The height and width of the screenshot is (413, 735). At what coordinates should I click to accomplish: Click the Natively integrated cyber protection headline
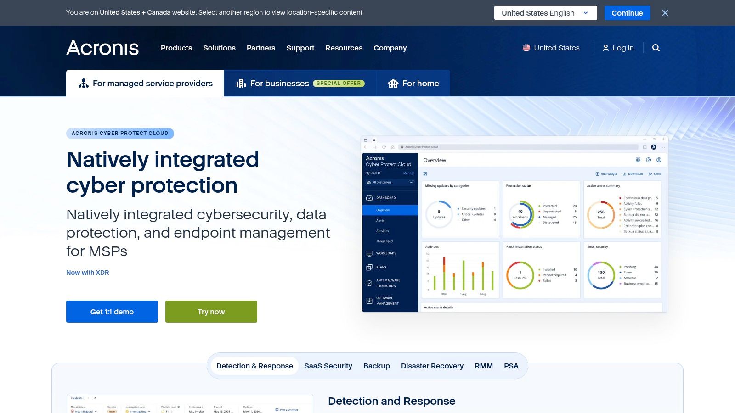163,173
